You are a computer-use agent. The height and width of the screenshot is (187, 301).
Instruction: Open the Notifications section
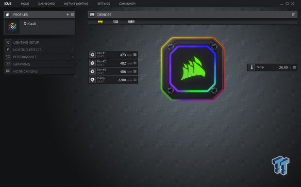(40, 71)
